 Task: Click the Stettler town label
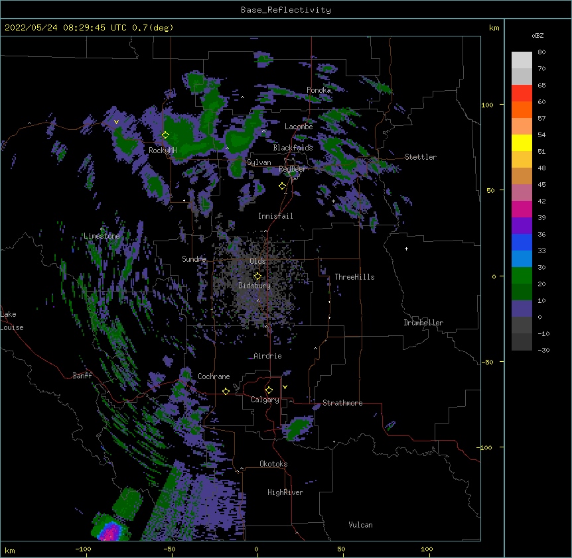click(421, 157)
